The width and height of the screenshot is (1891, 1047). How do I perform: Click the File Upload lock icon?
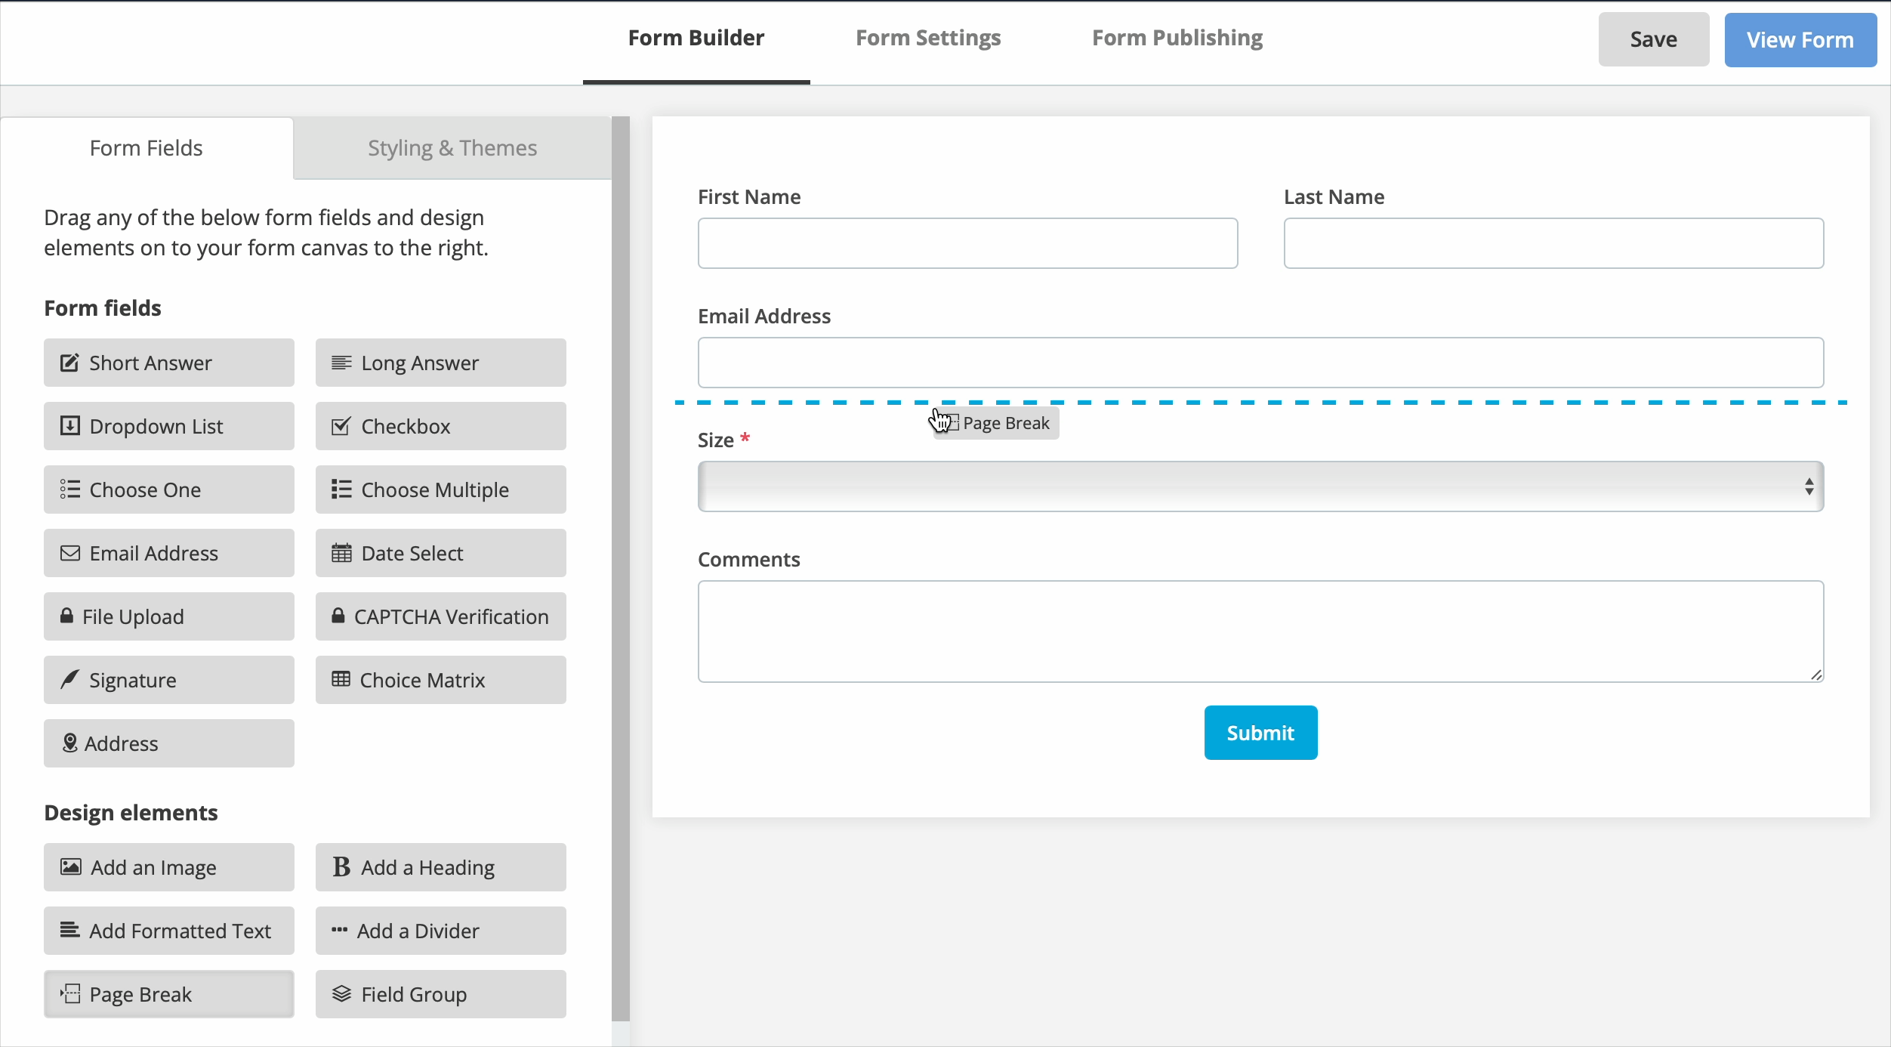click(66, 616)
